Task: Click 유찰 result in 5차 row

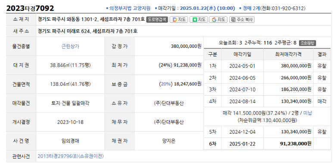Action: [322, 132]
